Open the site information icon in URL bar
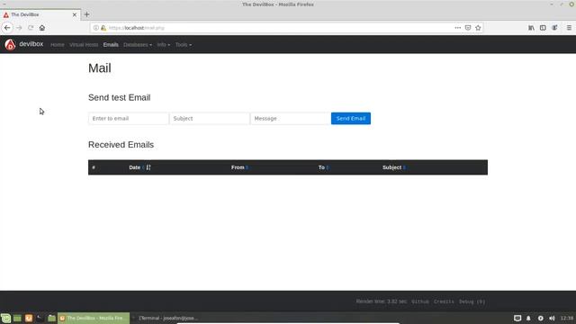Viewport: 576px width, 324px height. (x=96, y=28)
